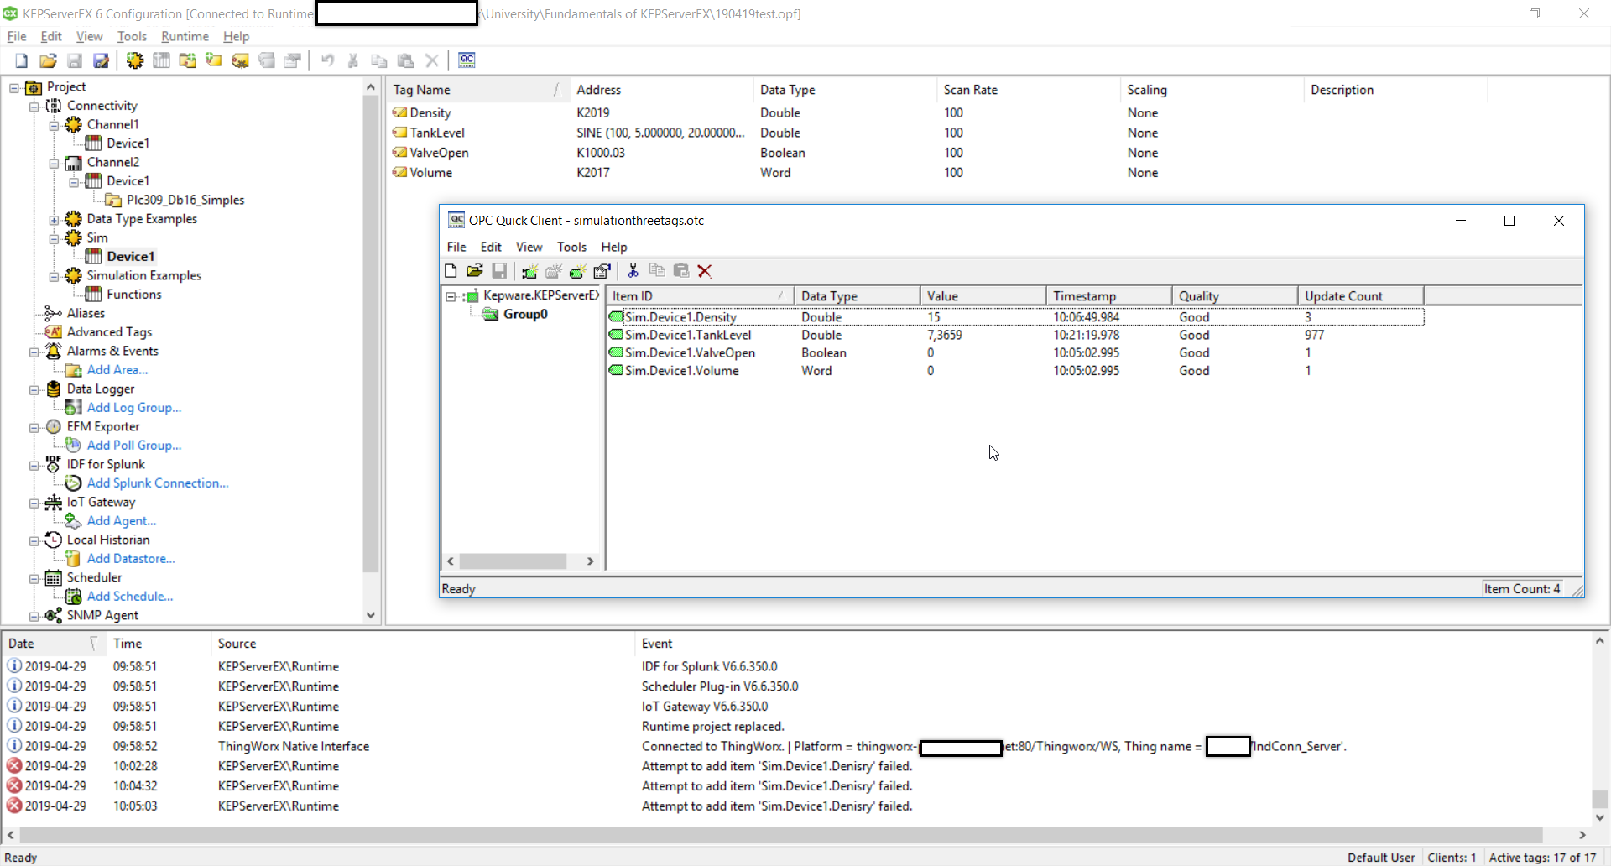Sort by the Tag Name column header
This screenshot has width=1611, height=866.
(x=422, y=90)
